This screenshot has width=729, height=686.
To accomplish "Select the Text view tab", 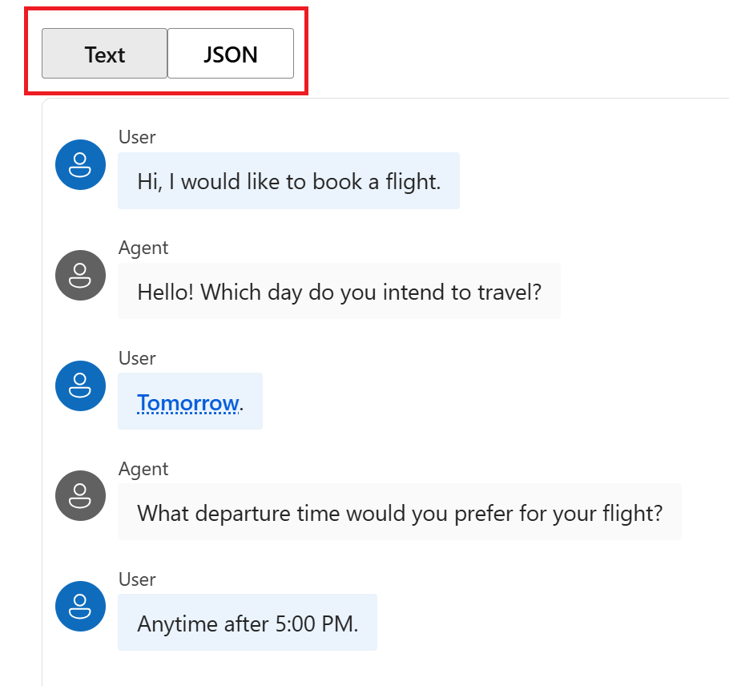I will point(105,54).
